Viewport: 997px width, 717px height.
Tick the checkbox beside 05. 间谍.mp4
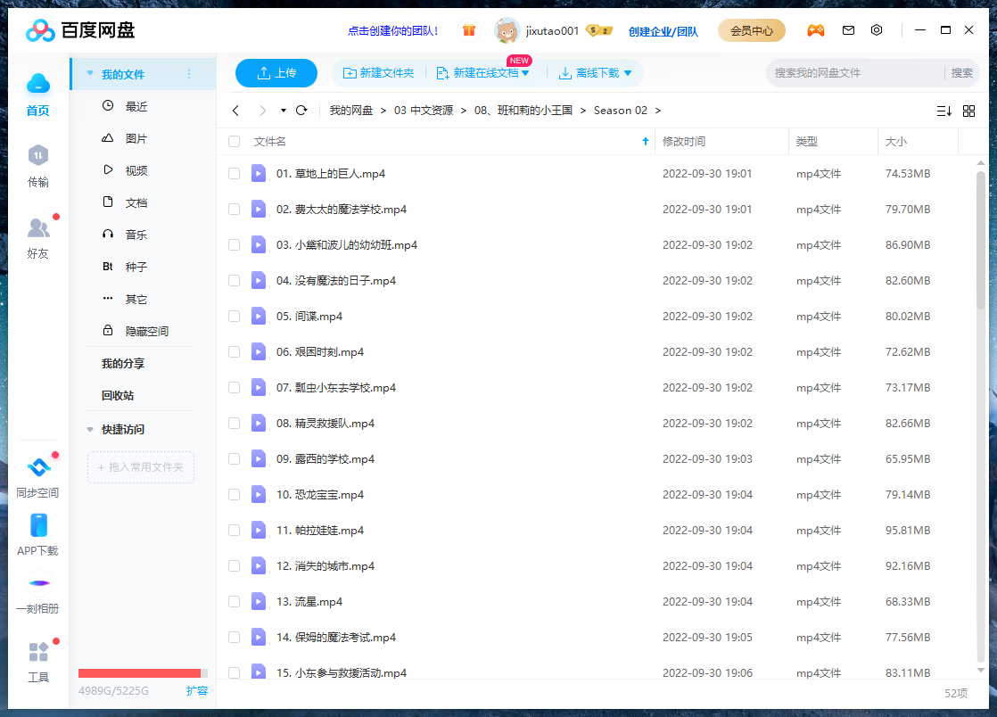(x=234, y=317)
